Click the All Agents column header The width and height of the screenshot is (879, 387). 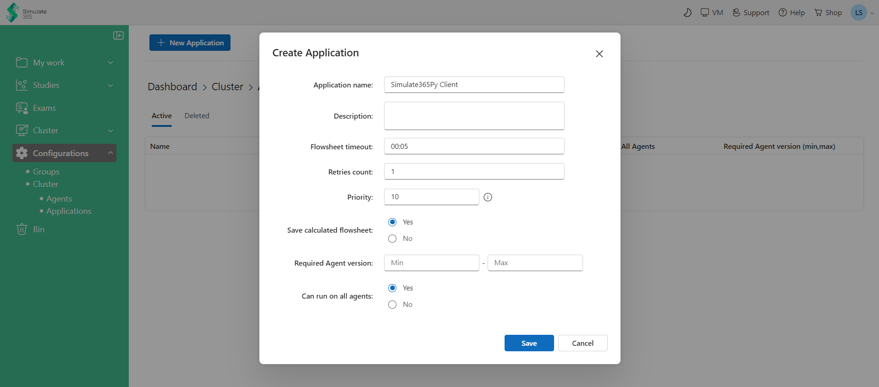point(638,147)
